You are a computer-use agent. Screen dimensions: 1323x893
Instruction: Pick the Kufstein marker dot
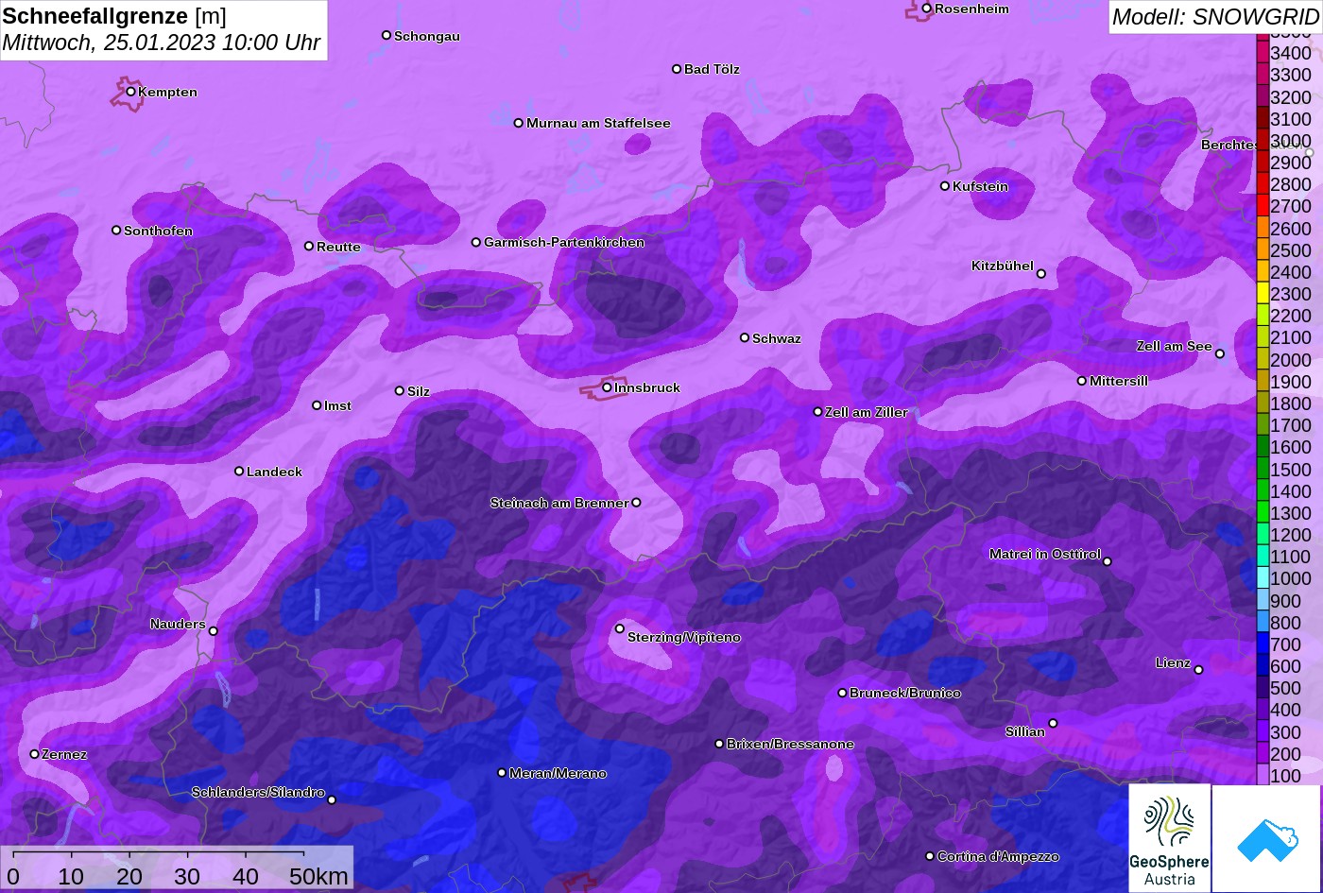[x=945, y=186]
